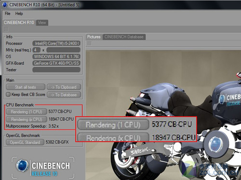Click the Processor name field
The width and height of the screenshot is (241, 180).
click(x=56, y=43)
